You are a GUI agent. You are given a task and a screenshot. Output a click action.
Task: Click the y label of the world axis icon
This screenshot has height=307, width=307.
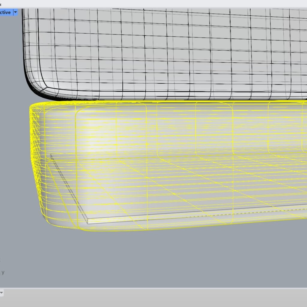(x=3, y=272)
